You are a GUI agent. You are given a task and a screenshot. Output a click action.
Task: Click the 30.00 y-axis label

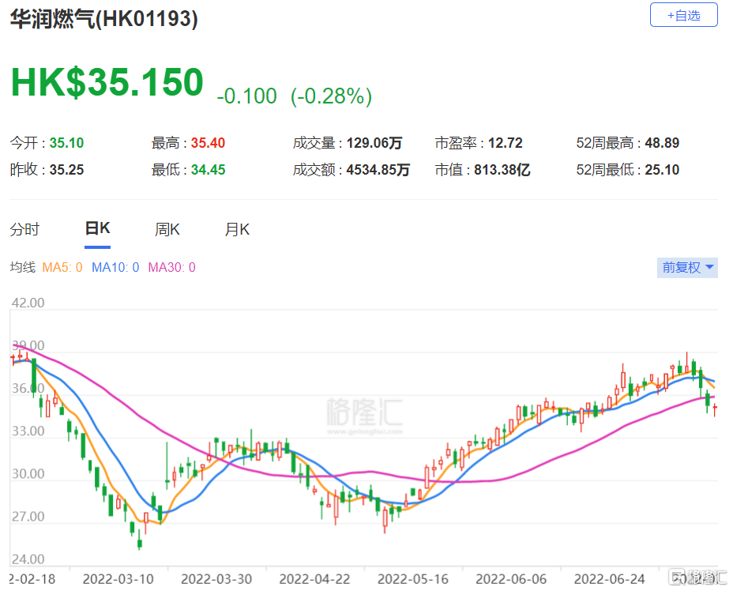(x=28, y=474)
